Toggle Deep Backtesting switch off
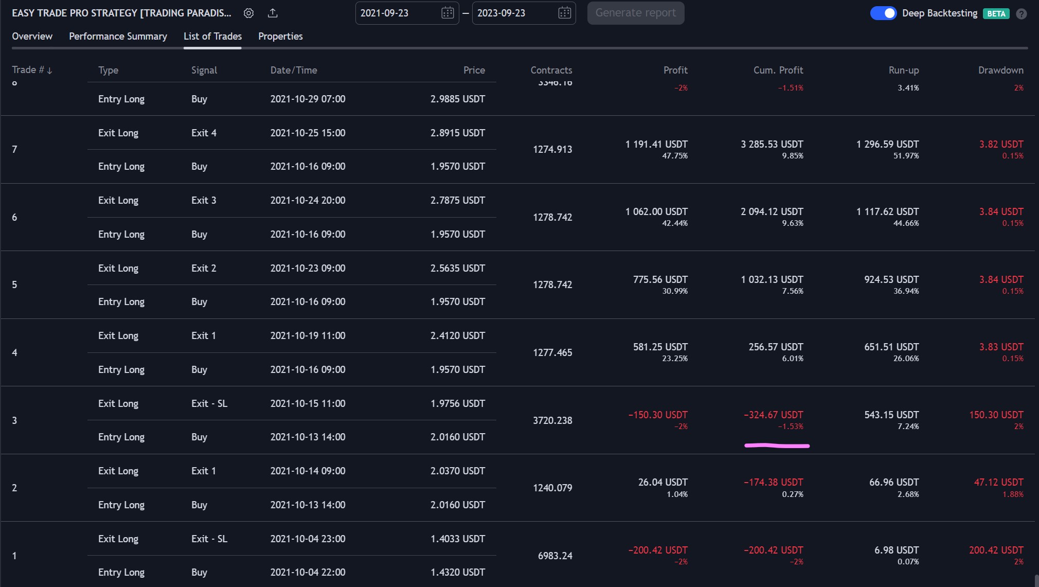 click(883, 13)
